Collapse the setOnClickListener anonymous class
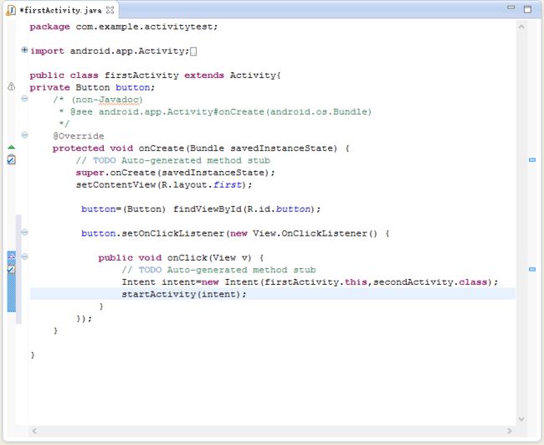The width and height of the screenshot is (544, 445). pos(24,232)
